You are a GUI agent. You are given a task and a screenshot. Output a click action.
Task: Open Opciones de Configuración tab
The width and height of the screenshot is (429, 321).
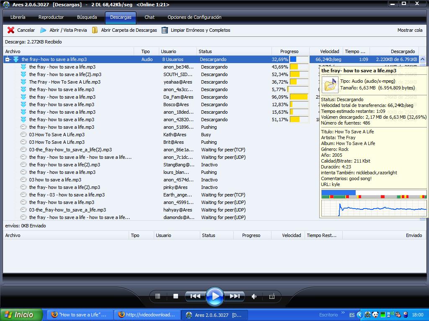coord(194,17)
